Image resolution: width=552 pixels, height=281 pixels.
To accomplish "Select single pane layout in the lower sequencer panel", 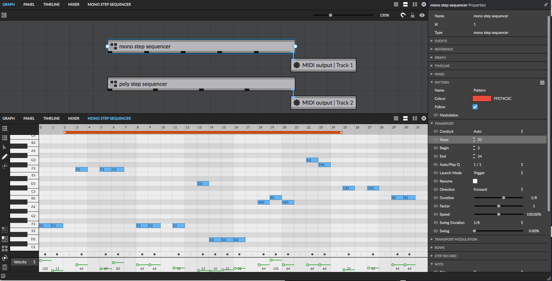I will (396, 118).
